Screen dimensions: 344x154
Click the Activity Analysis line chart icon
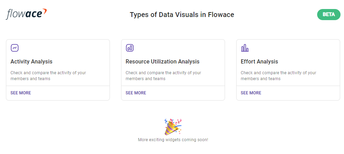(15, 48)
